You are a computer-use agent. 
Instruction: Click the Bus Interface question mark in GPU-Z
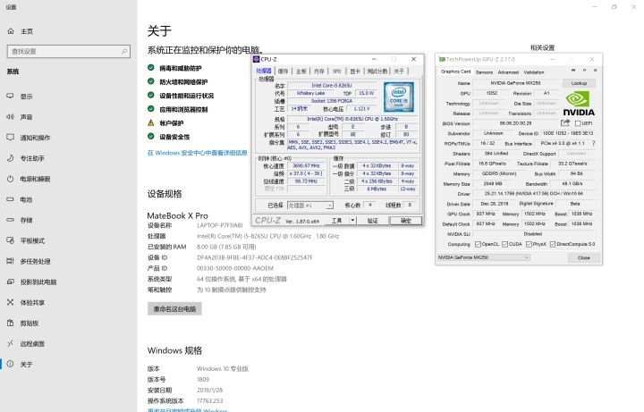coord(593,143)
